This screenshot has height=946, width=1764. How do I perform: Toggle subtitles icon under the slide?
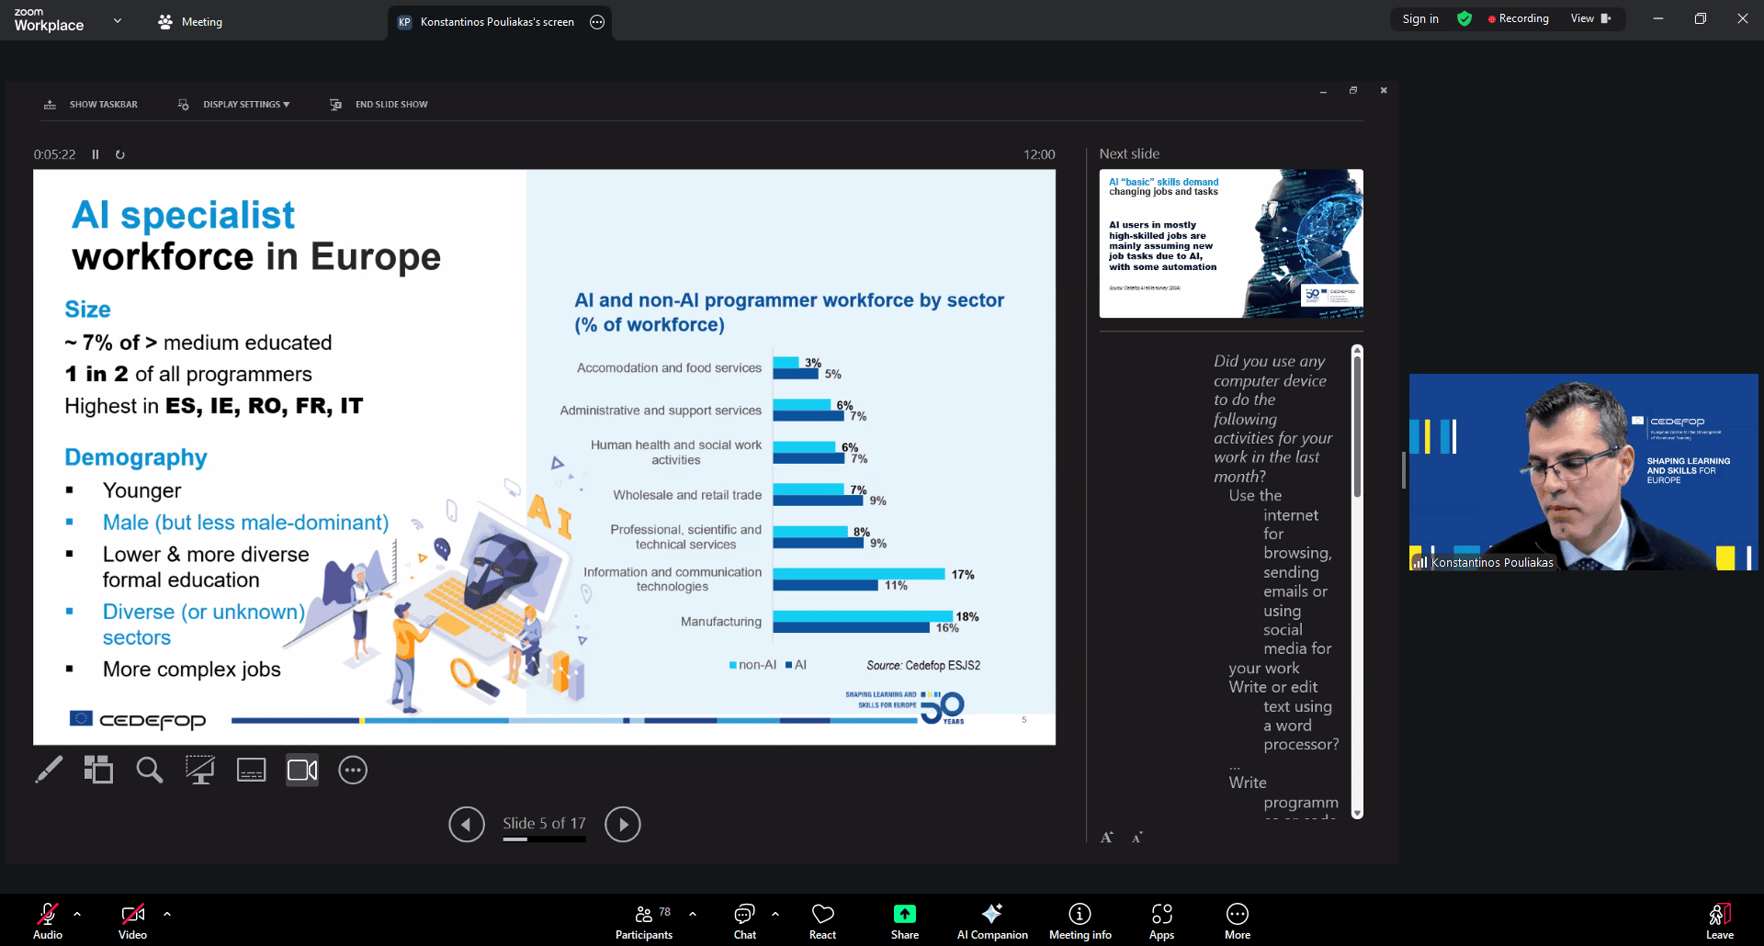(x=251, y=770)
